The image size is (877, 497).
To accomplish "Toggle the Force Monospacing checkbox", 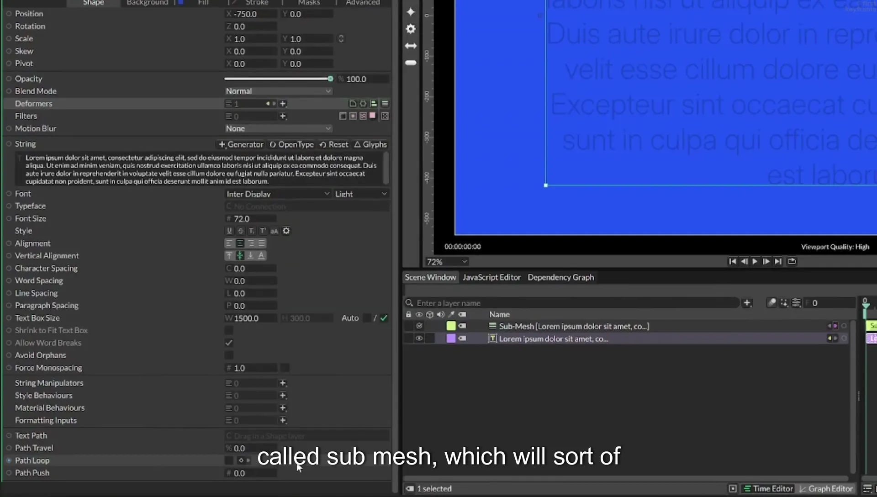I will tap(284, 368).
